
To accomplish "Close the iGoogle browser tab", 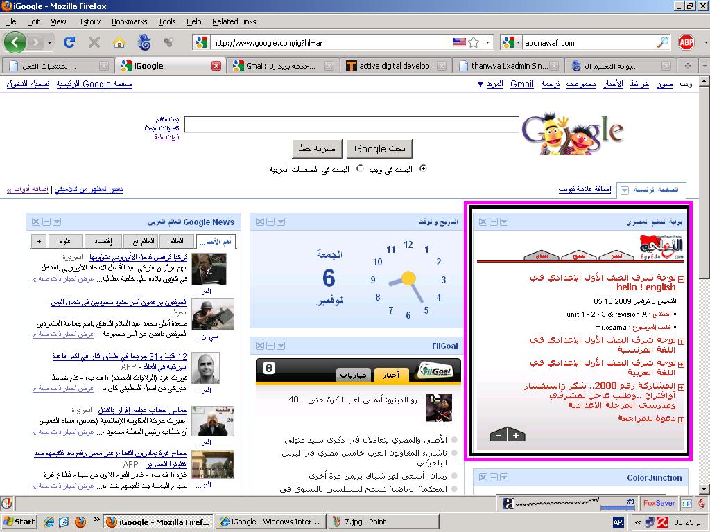I will pos(216,66).
